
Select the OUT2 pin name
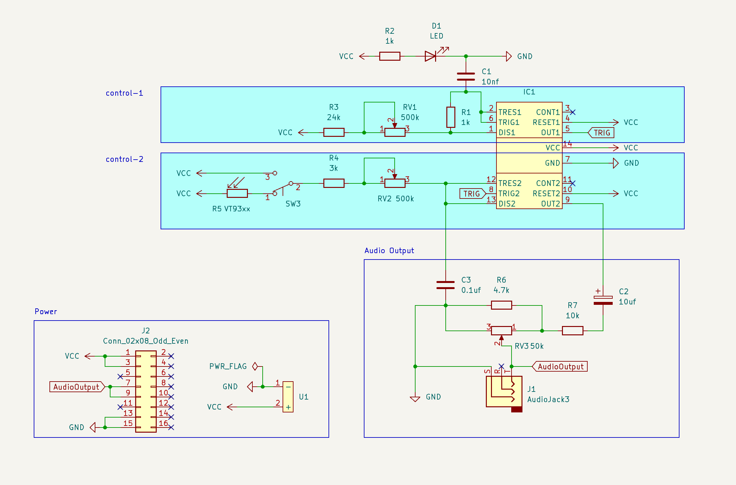pos(551,204)
